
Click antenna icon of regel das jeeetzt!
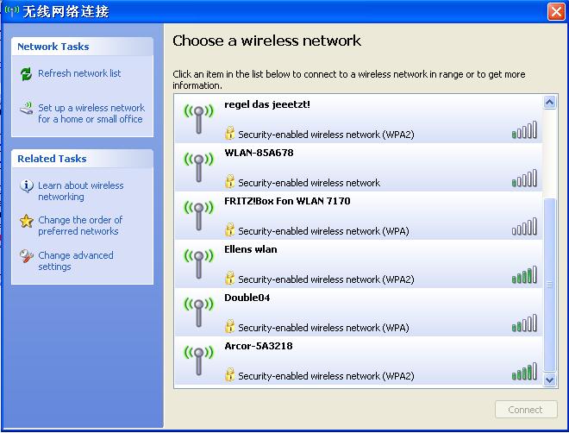pos(198,119)
